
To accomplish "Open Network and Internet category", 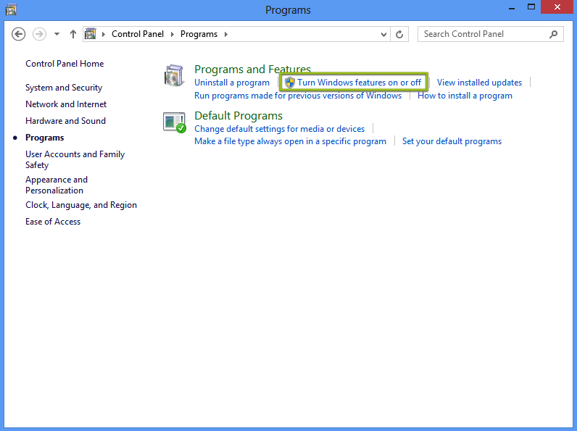I will tap(66, 104).
